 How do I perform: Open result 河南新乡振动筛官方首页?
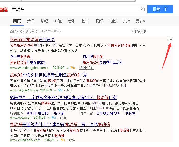[x=33, y=40]
